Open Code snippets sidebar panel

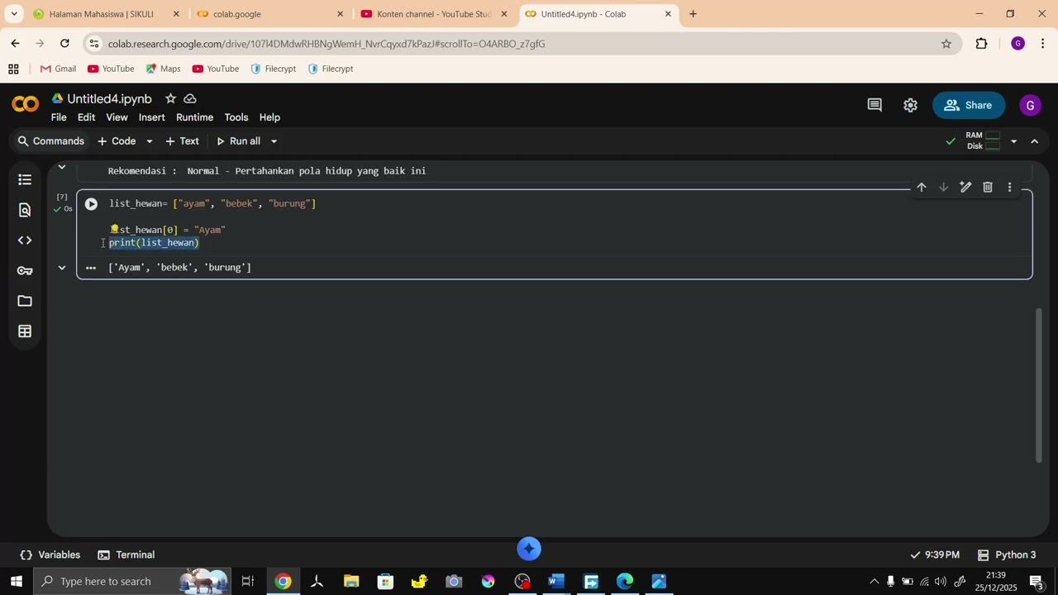tap(25, 240)
